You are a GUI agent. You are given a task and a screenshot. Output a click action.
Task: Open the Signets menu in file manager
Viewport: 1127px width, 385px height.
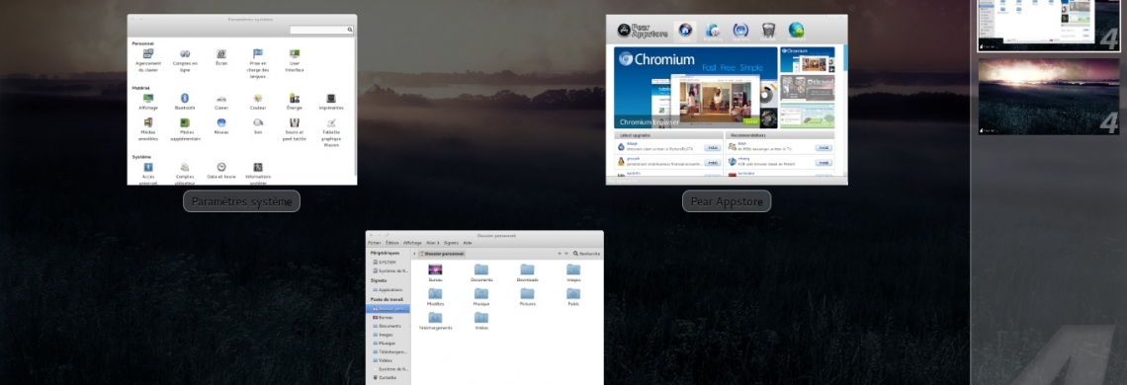click(451, 243)
